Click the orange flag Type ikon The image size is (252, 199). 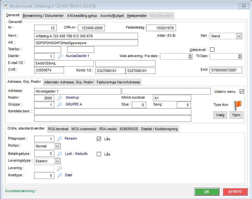click(238, 105)
